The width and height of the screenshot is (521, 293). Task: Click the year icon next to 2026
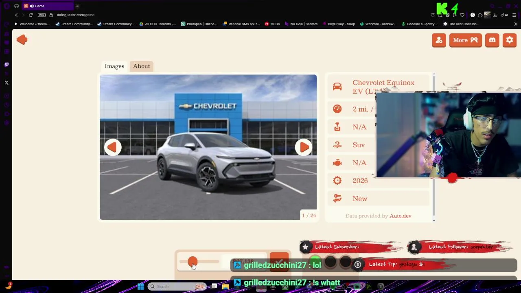(337, 181)
